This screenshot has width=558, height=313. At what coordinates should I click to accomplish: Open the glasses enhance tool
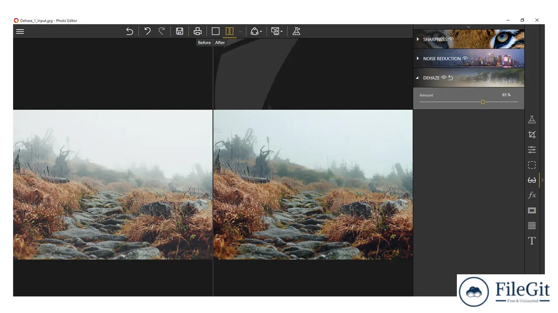[x=532, y=180]
